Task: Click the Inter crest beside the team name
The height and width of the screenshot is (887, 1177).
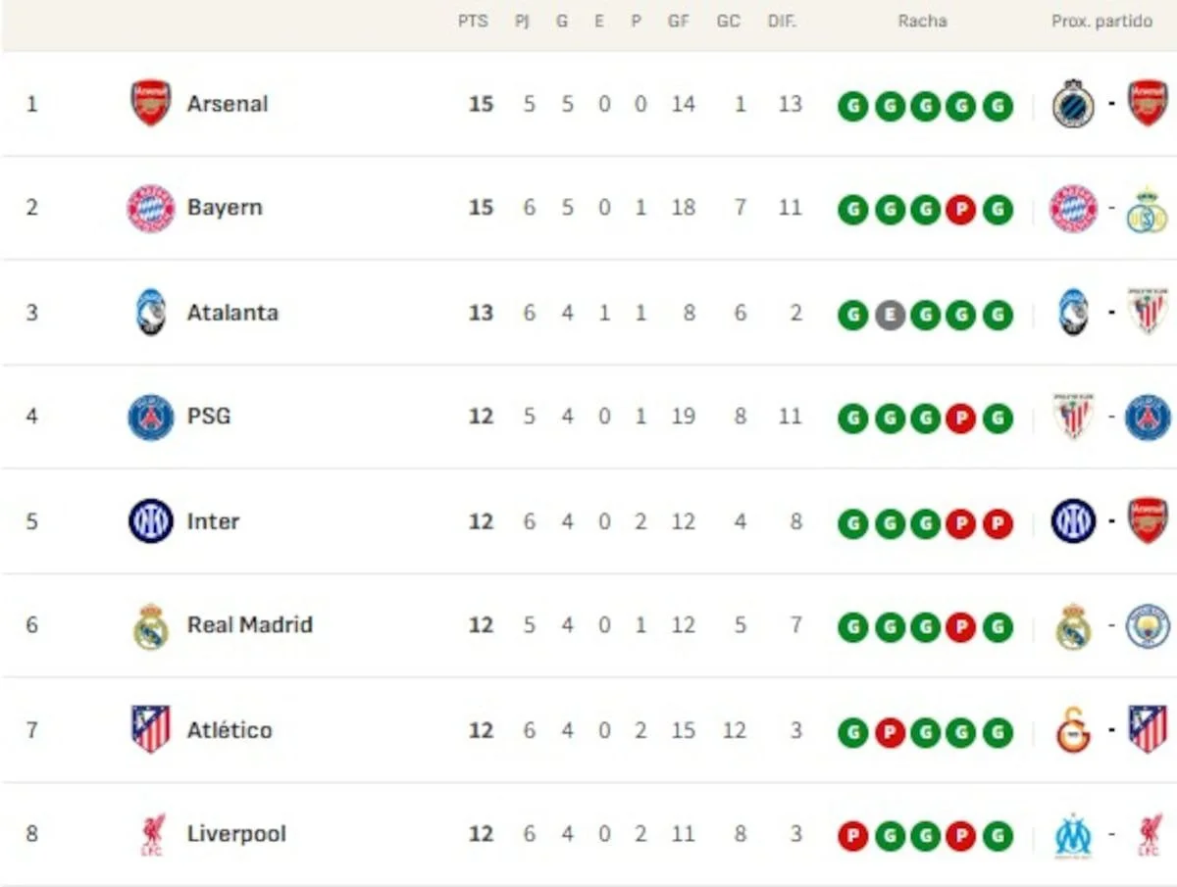Action: (x=151, y=521)
